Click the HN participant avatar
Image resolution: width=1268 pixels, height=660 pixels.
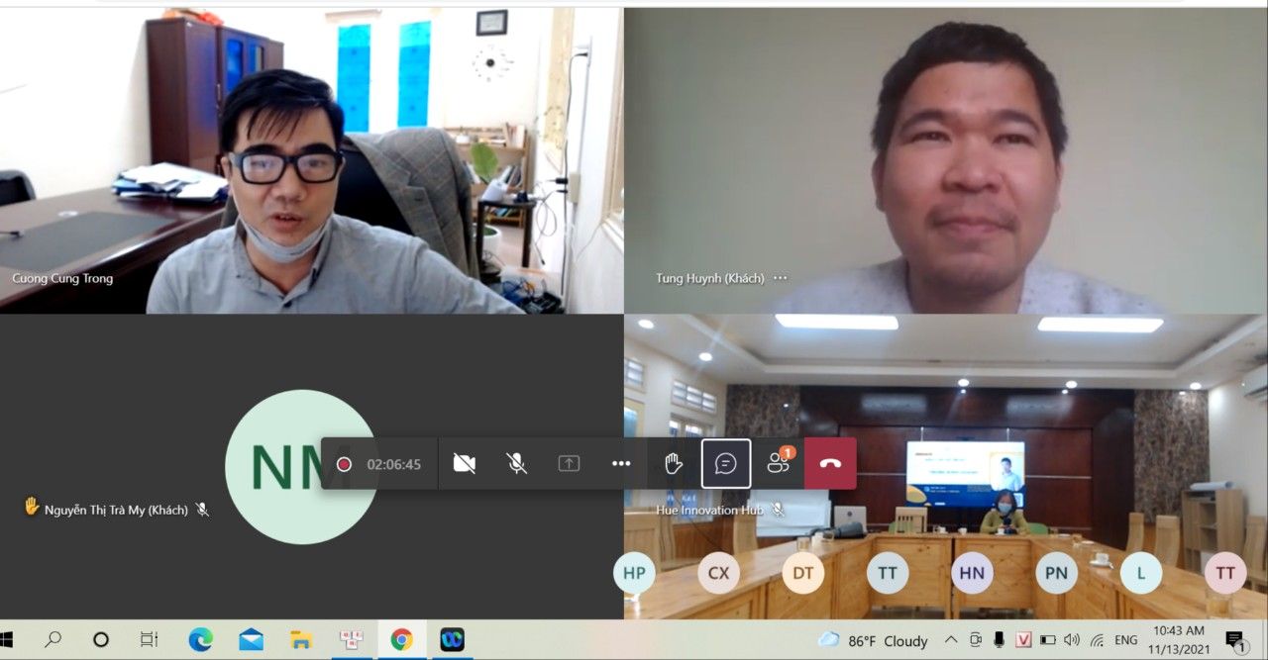click(972, 573)
